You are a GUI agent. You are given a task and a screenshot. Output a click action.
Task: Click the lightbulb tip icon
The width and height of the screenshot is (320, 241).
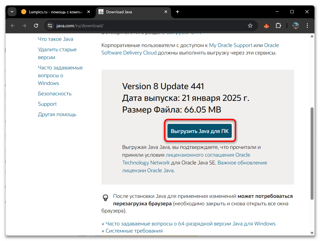[105, 198]
